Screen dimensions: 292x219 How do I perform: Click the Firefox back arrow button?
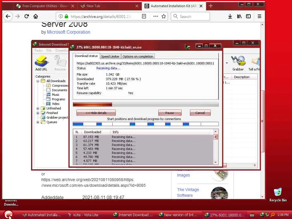pyautogui.click(x=8, y=16)
